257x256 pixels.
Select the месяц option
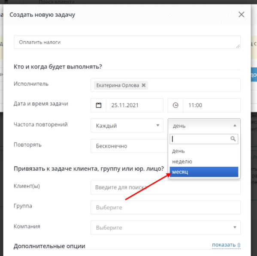click(204, 172)
